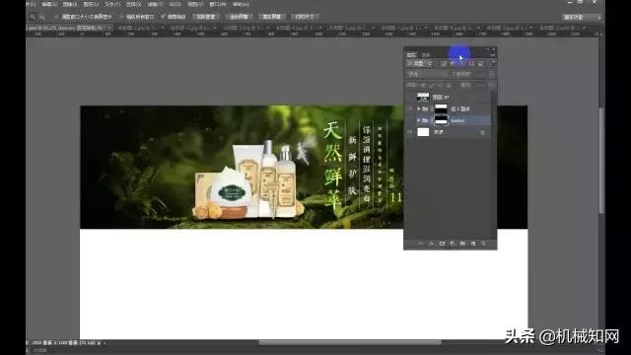Toggle the layer filtering on/off switch

493,63
